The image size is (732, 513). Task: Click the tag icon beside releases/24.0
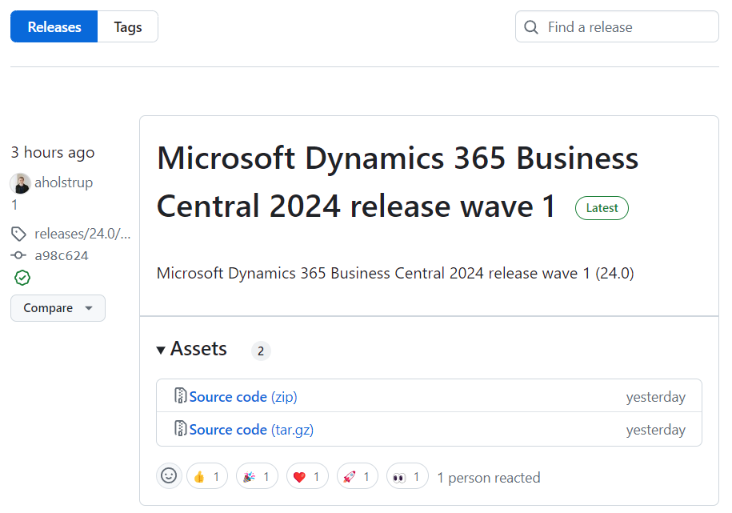pyautogui.click(x=18, y=234)
